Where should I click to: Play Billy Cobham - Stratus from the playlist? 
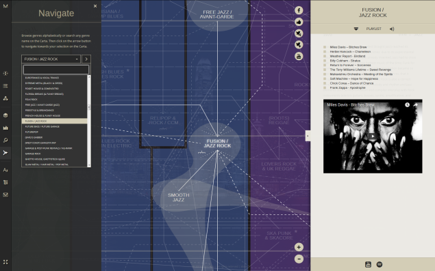[345, 61]
